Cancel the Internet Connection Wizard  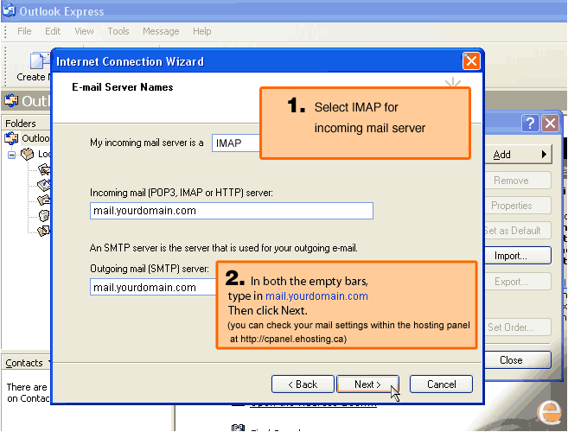(441, 384)
